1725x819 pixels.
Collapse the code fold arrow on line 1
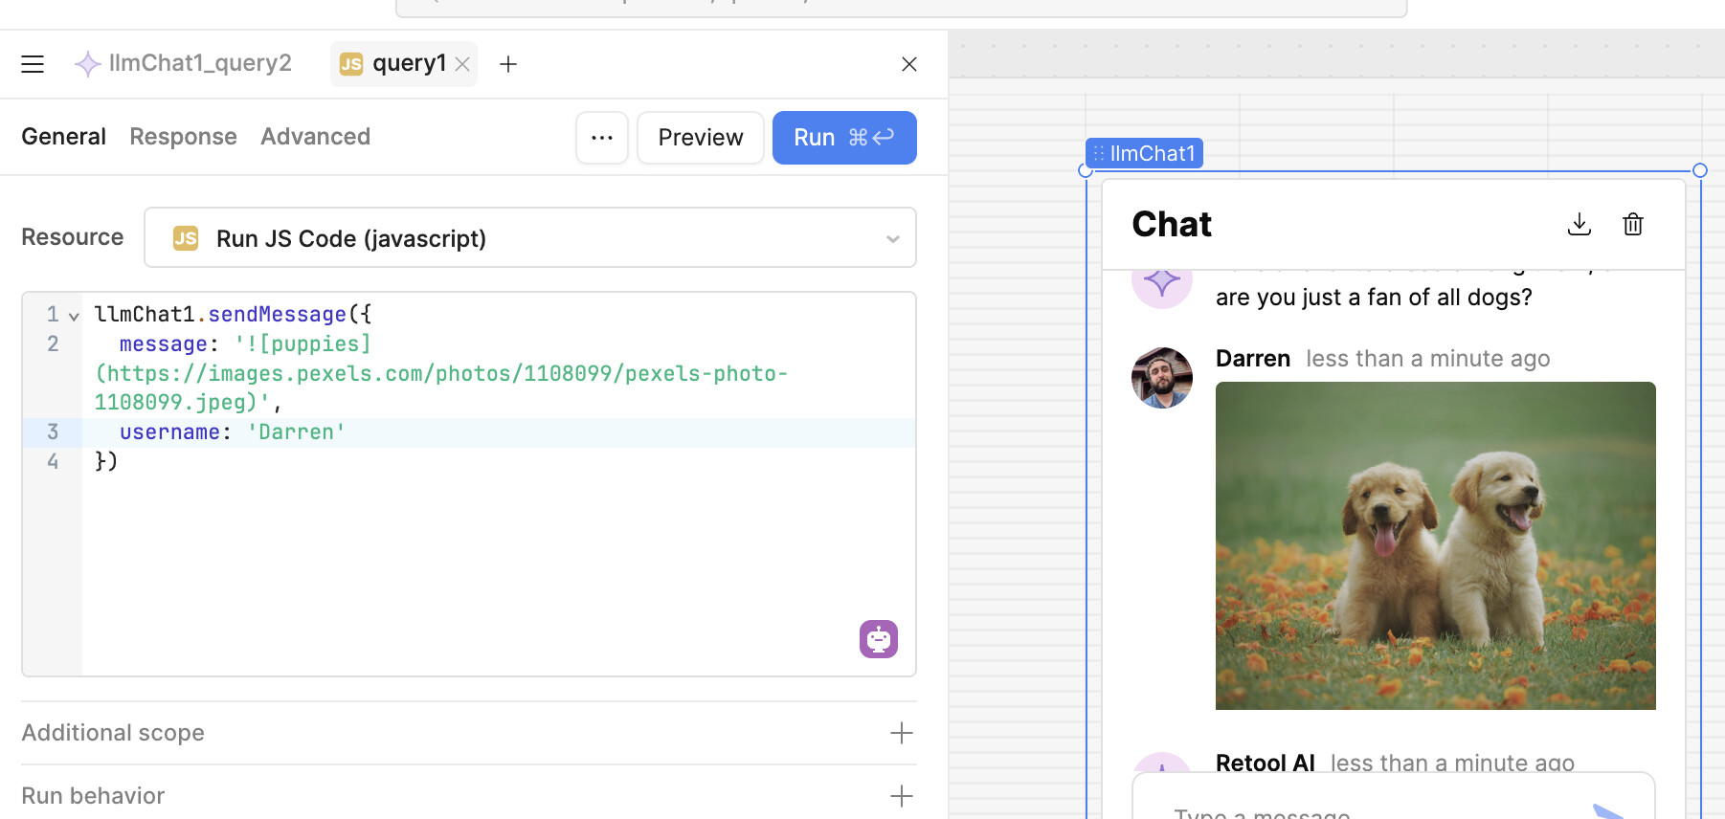[x=74, y=316]
